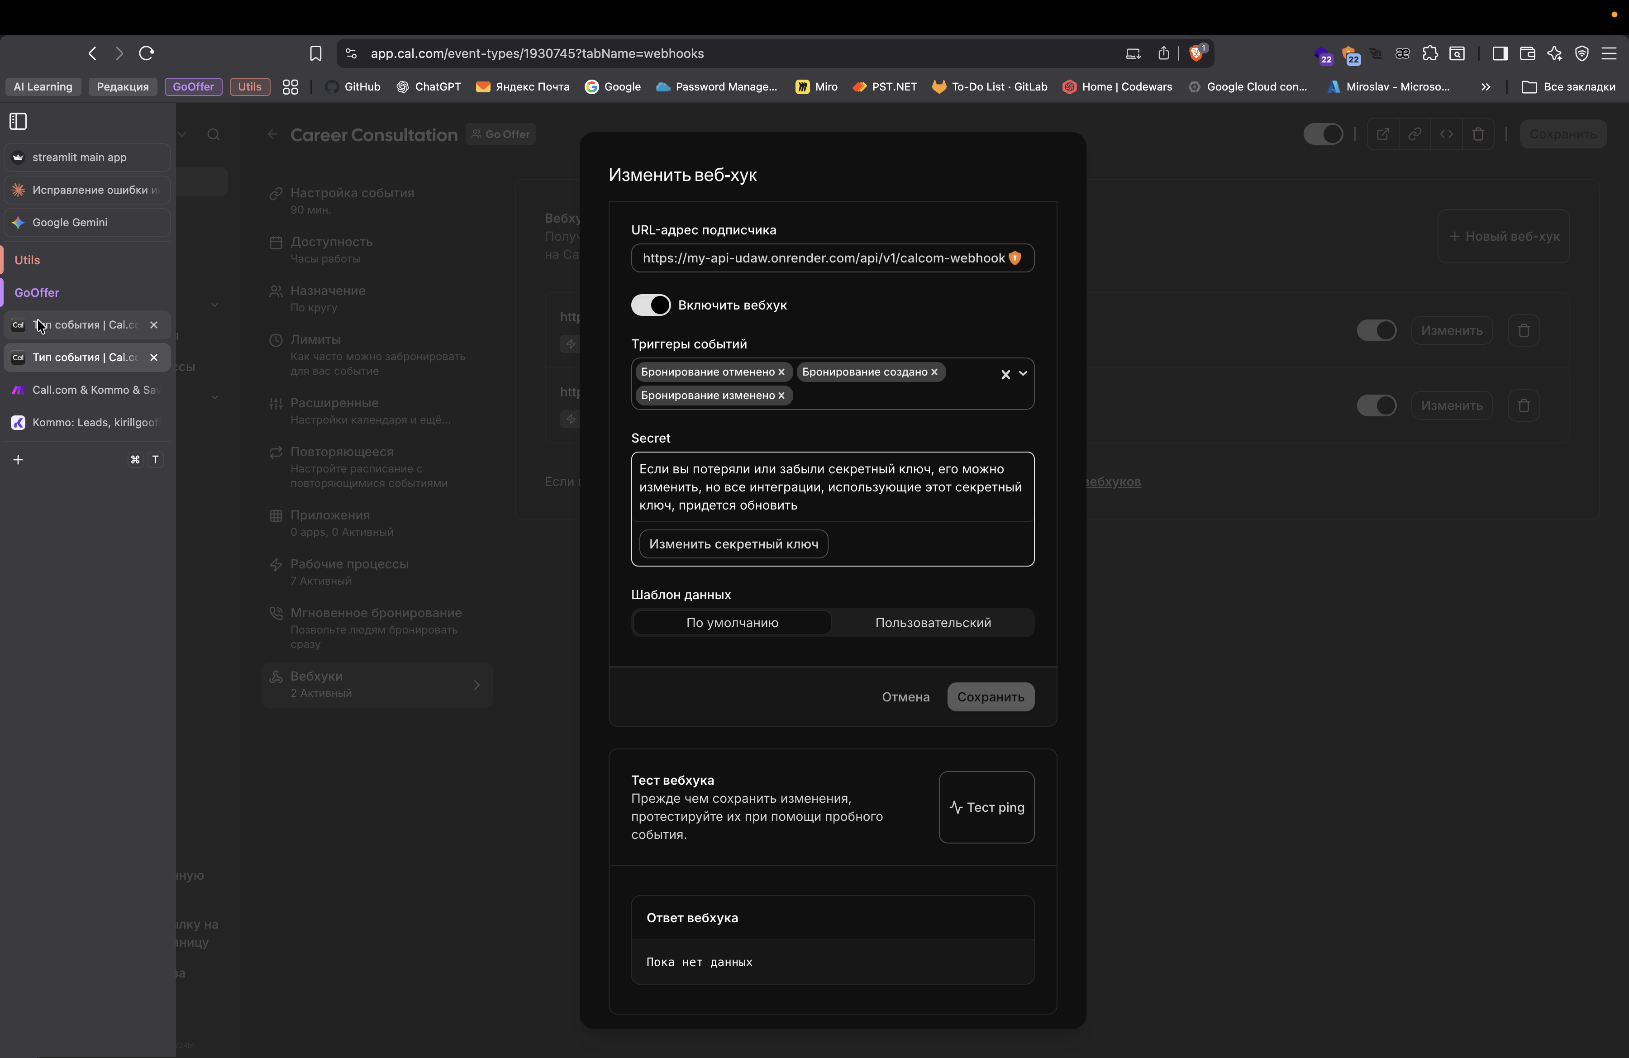Click the bookmark icon in address bar

pos(315,53)
